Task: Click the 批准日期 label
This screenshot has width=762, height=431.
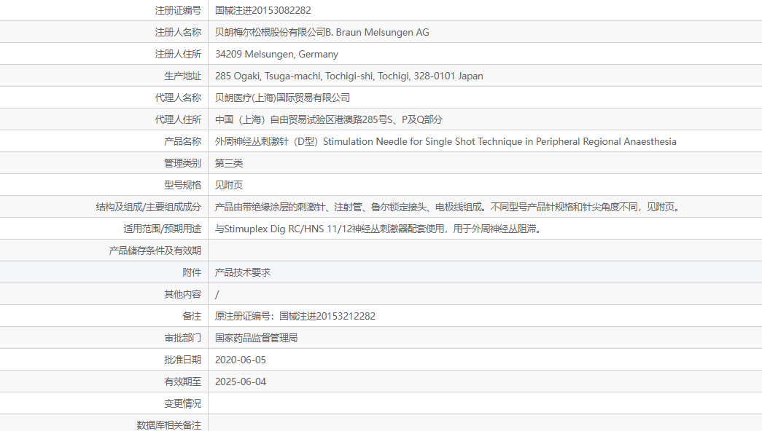Action: point(183,360)
